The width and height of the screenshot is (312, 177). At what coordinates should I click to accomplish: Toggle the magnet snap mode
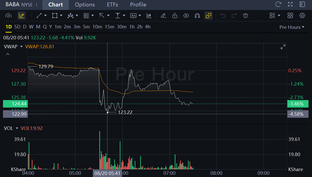point(197,16)
